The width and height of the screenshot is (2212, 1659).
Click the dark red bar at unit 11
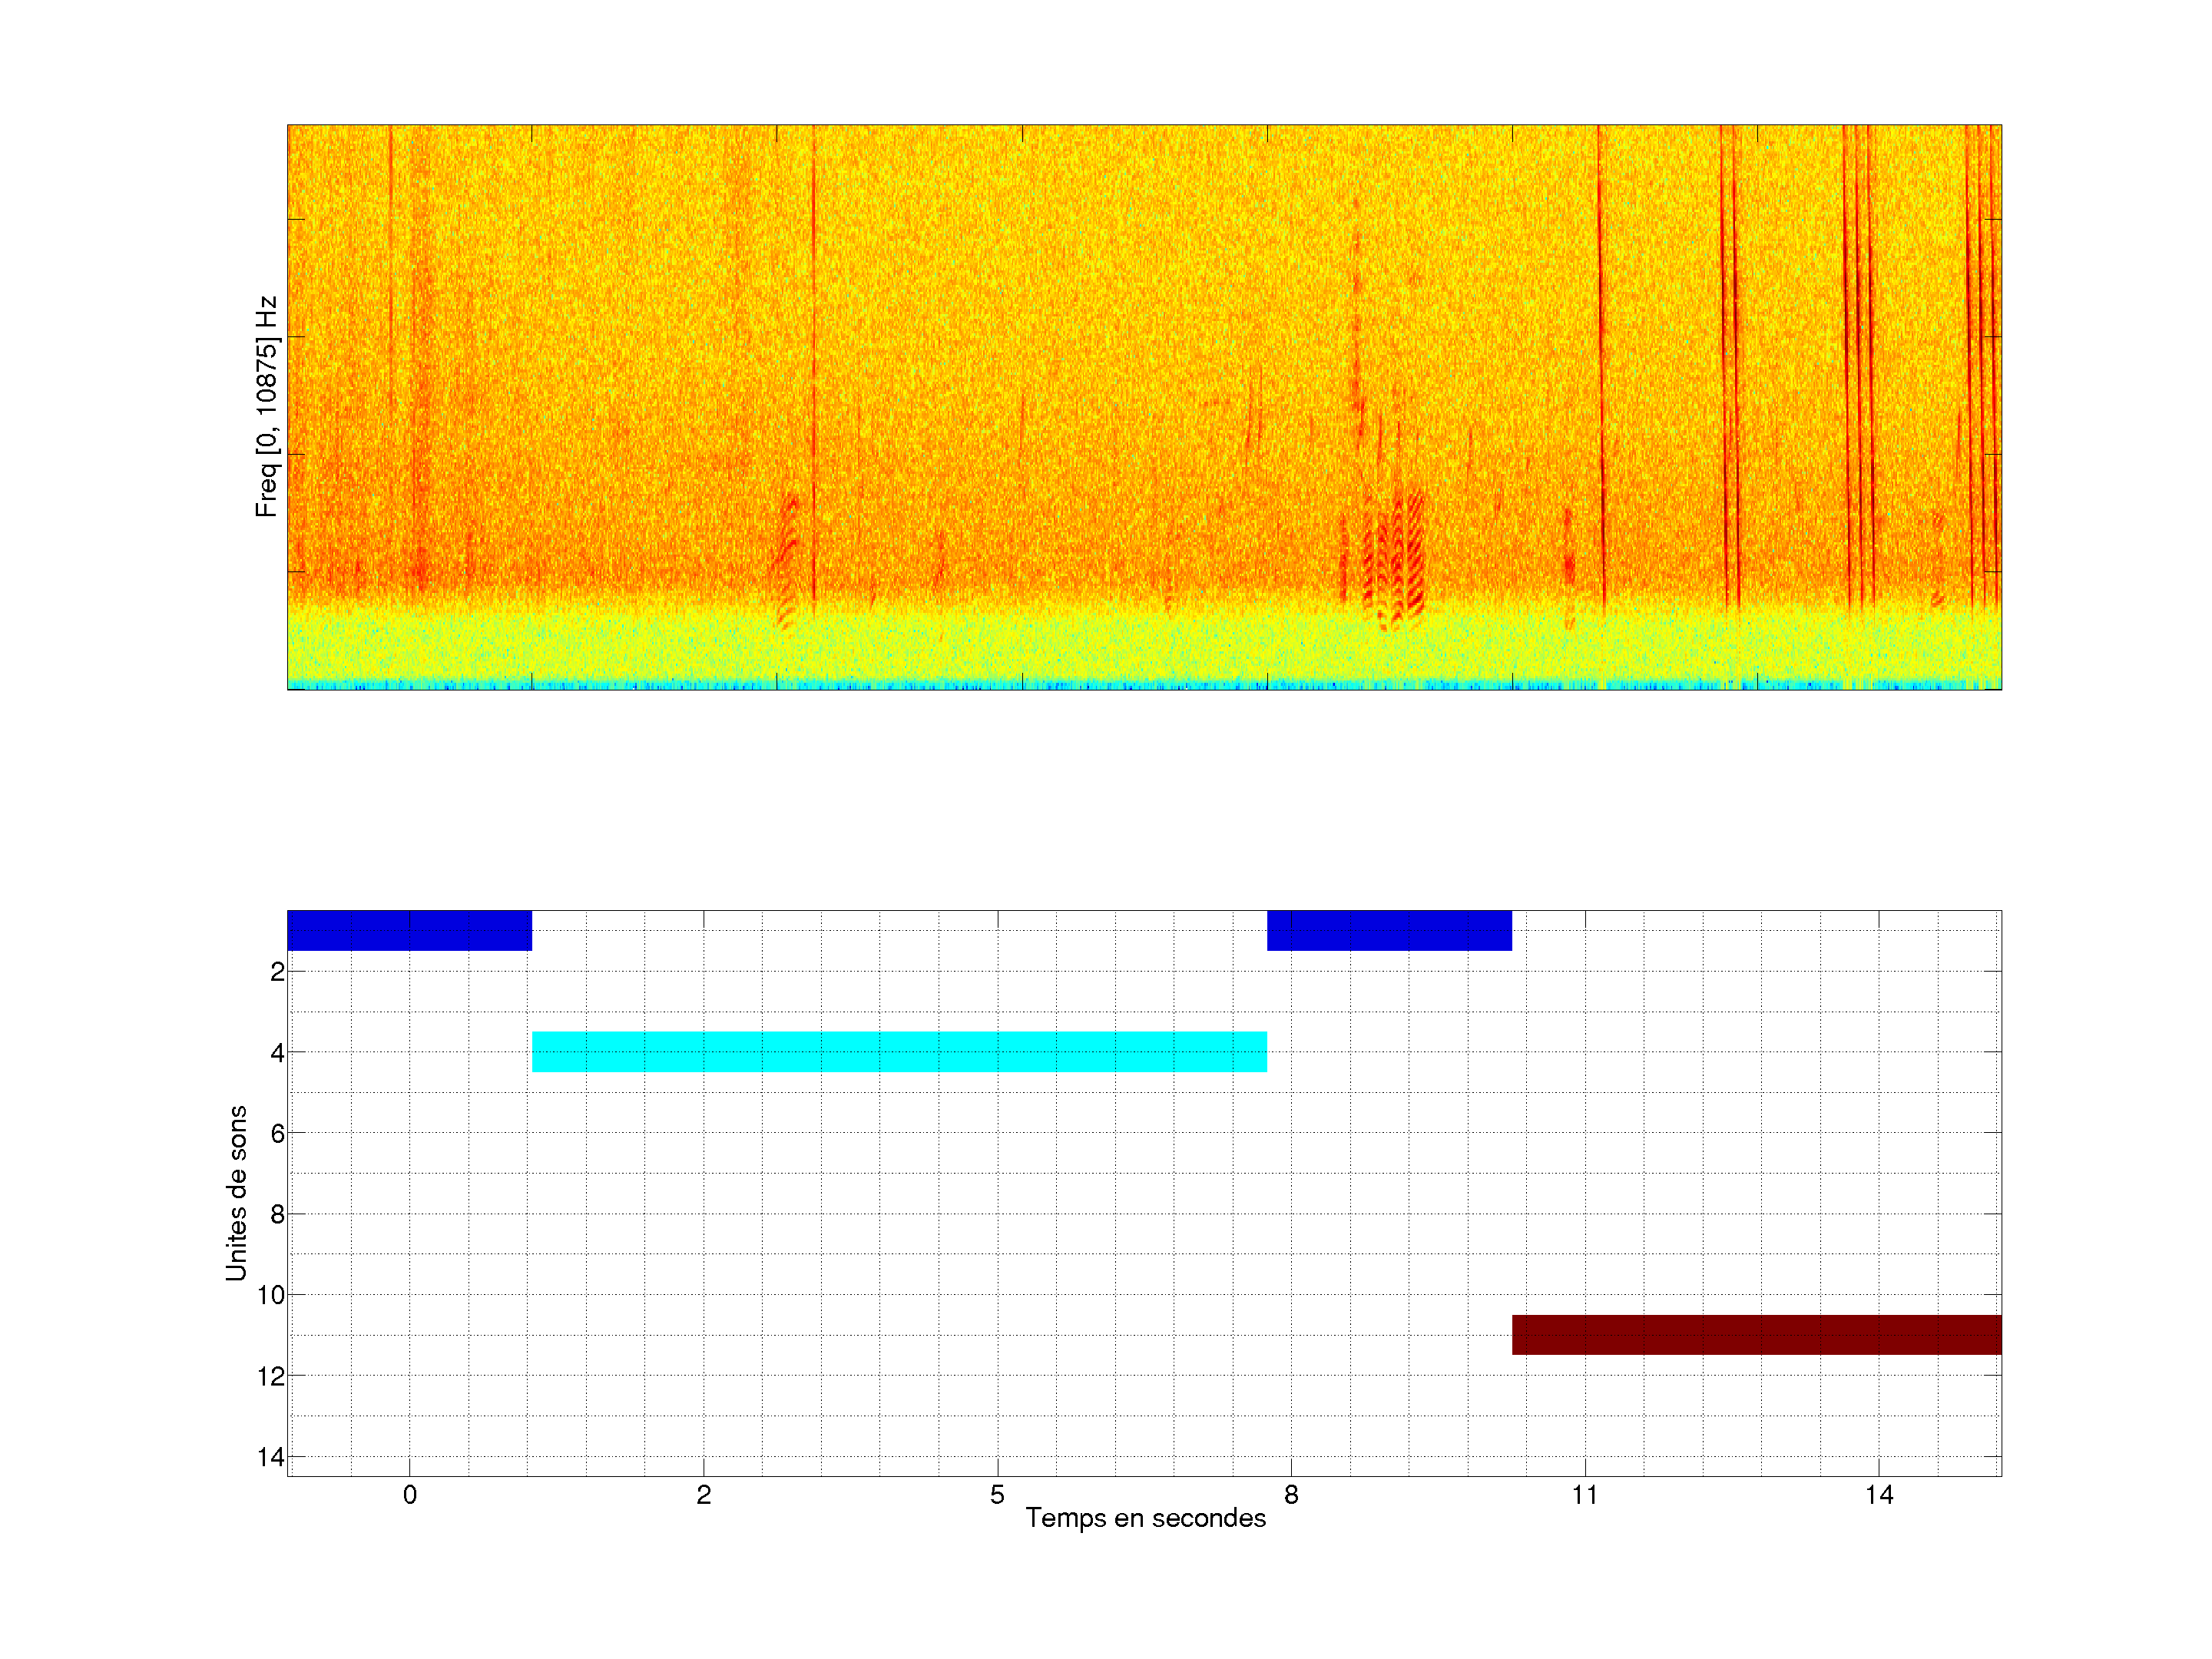tap(1756, 1335)
